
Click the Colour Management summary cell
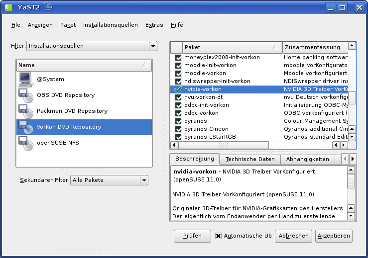[315, 121]
